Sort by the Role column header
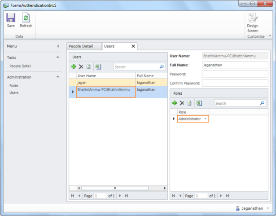The width and height of the screenshot is (276, 216). [x=193, y=112]
